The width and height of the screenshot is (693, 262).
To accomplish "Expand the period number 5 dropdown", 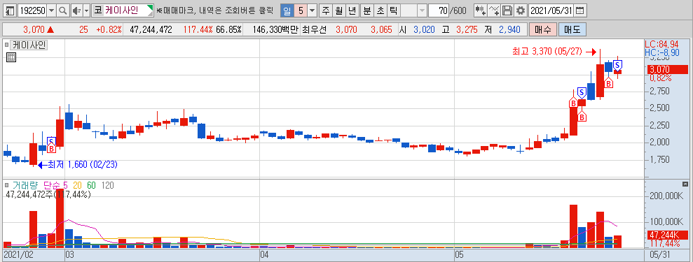I will pyautogui.click(x=312, y=10).
